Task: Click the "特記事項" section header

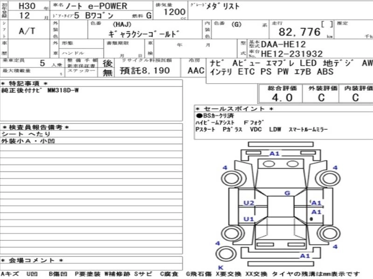Action: (24, 84)
